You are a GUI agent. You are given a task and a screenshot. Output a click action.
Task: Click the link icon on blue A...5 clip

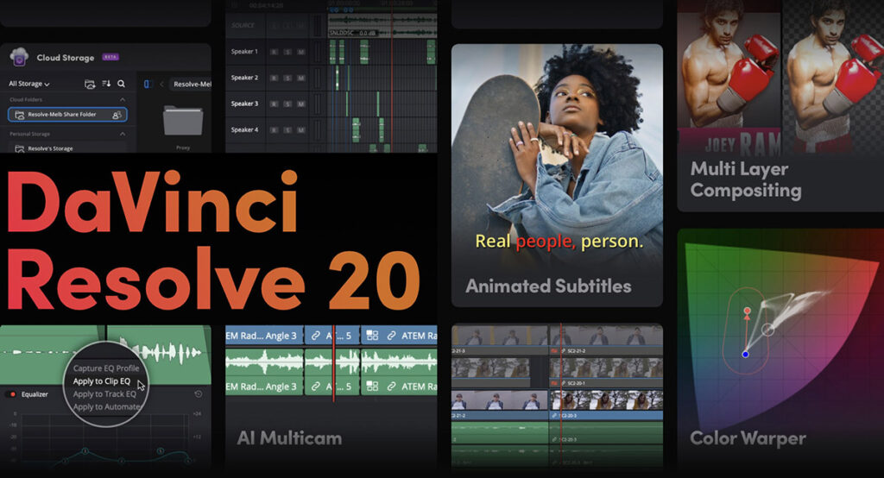(316, 336)
